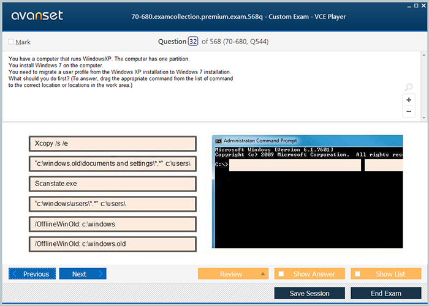
Task: Maximize the VCE Player window
Action: (x=416, y=6)
